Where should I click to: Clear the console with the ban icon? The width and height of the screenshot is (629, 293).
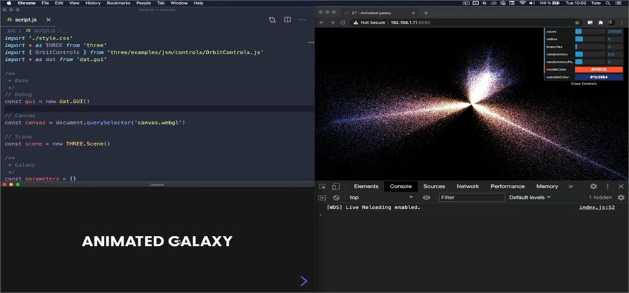[x=337, y=197]
